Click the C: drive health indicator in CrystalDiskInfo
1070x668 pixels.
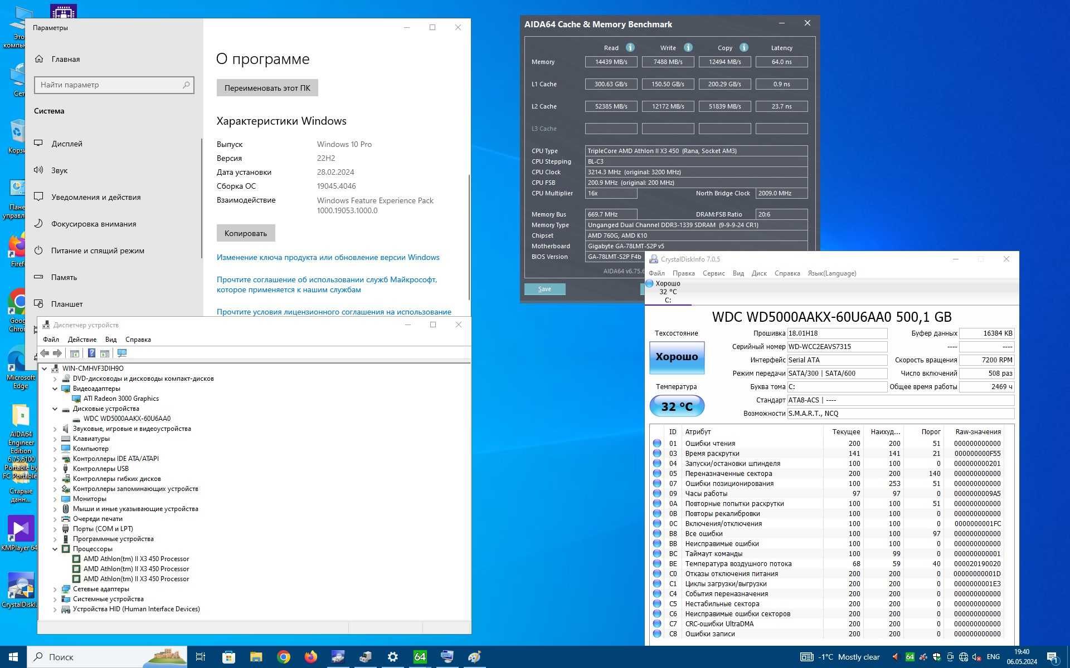click(x=668, y=291)
